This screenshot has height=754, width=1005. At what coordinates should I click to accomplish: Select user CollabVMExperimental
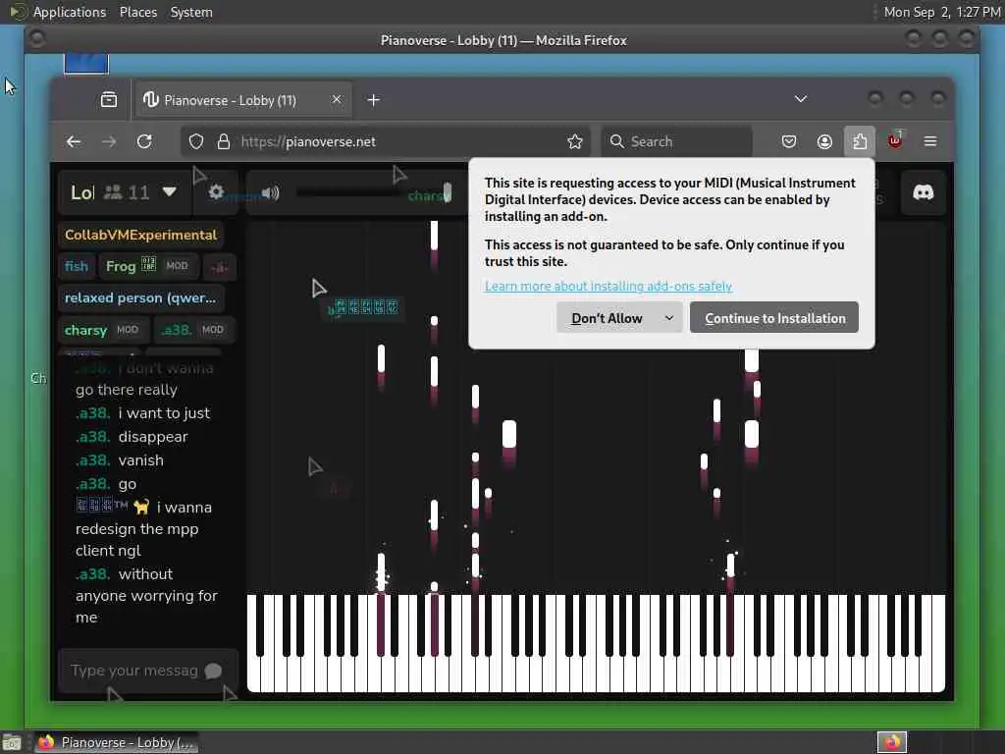click(x=140, y=235)
